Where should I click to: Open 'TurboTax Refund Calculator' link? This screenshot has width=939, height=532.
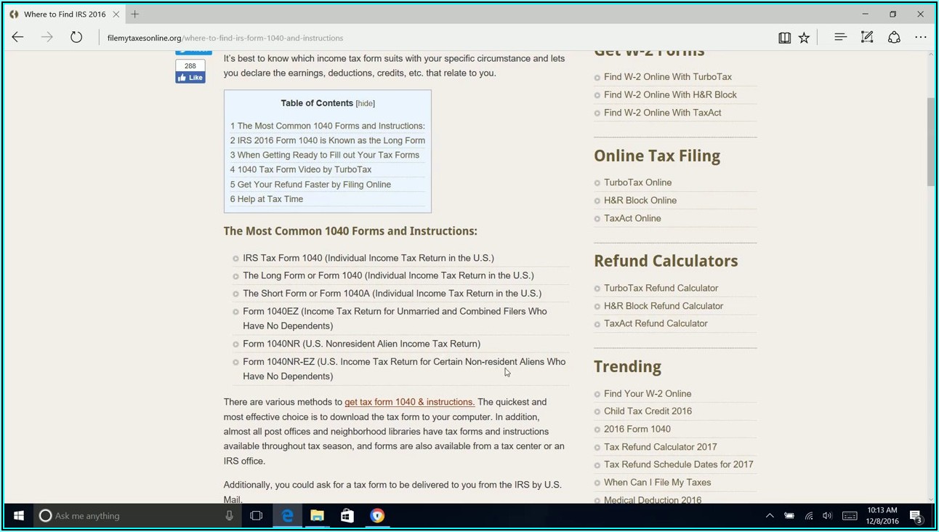tap(661, 288)
